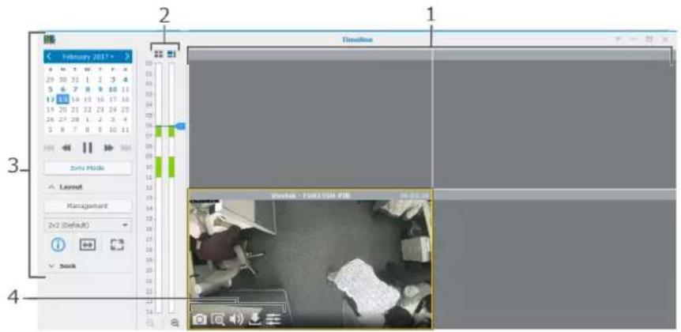This screenshot has width=681, height=332.
Task: Toggle the fit-width aspect ratio icon
Action: [87, 245]
